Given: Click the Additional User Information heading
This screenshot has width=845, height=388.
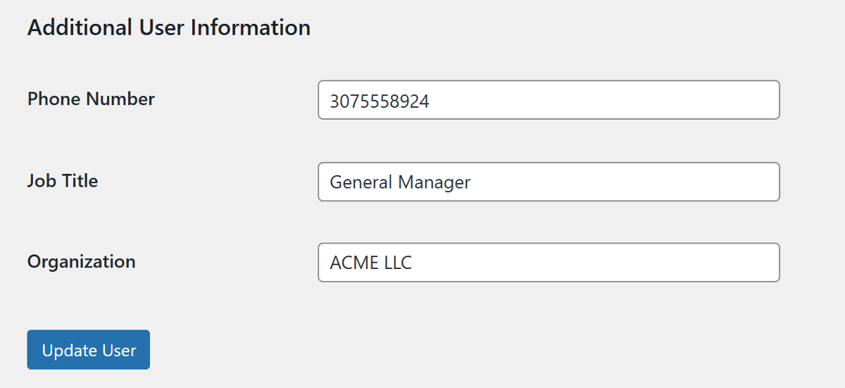Looking at the screenshot, I should click(169, 27).
